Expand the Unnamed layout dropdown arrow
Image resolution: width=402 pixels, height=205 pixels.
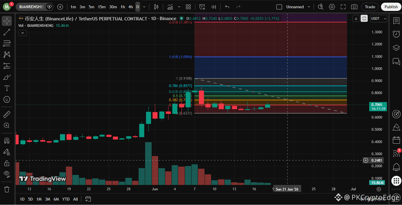(309, 6)
